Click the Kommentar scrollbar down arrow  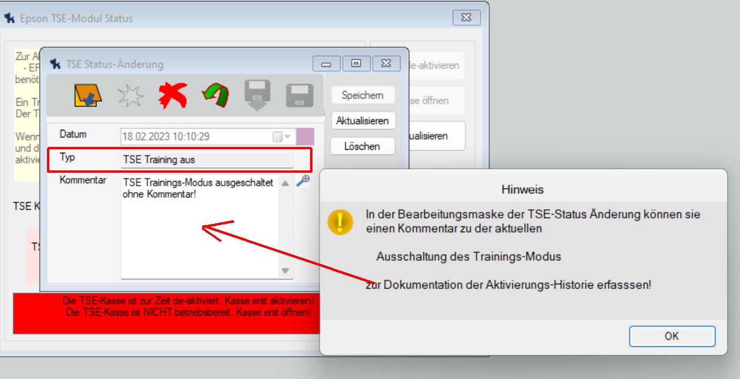click(285, 271)
